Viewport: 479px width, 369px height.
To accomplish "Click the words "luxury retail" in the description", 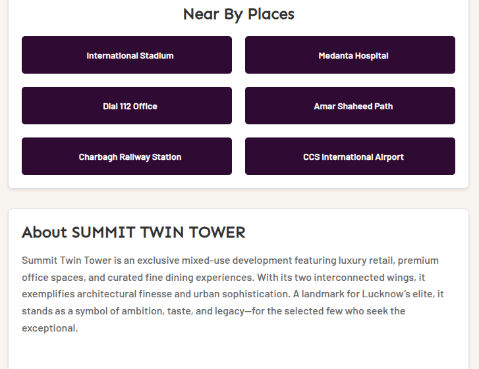I will 364,260.
